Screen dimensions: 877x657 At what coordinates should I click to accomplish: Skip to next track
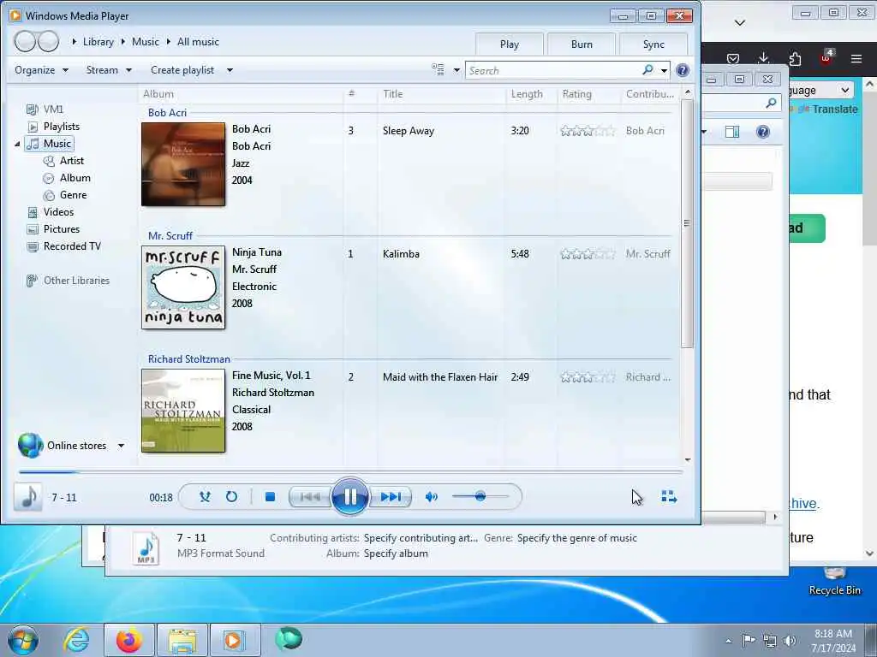391,497
